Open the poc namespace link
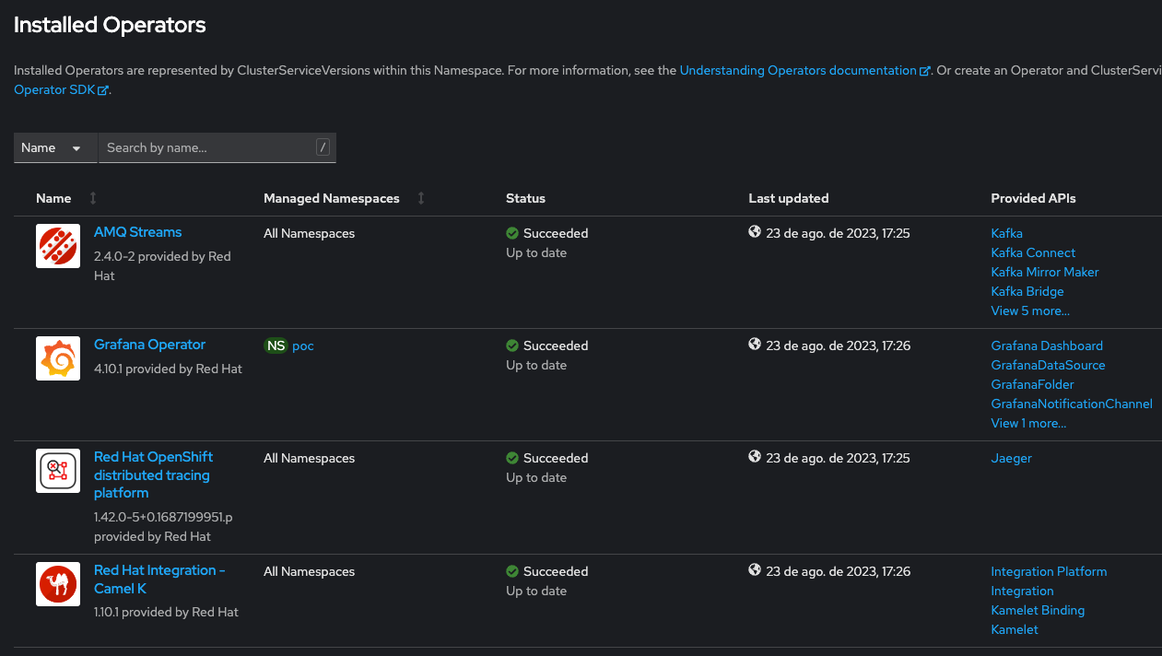Screen dimensions: 1162x656 303,346
